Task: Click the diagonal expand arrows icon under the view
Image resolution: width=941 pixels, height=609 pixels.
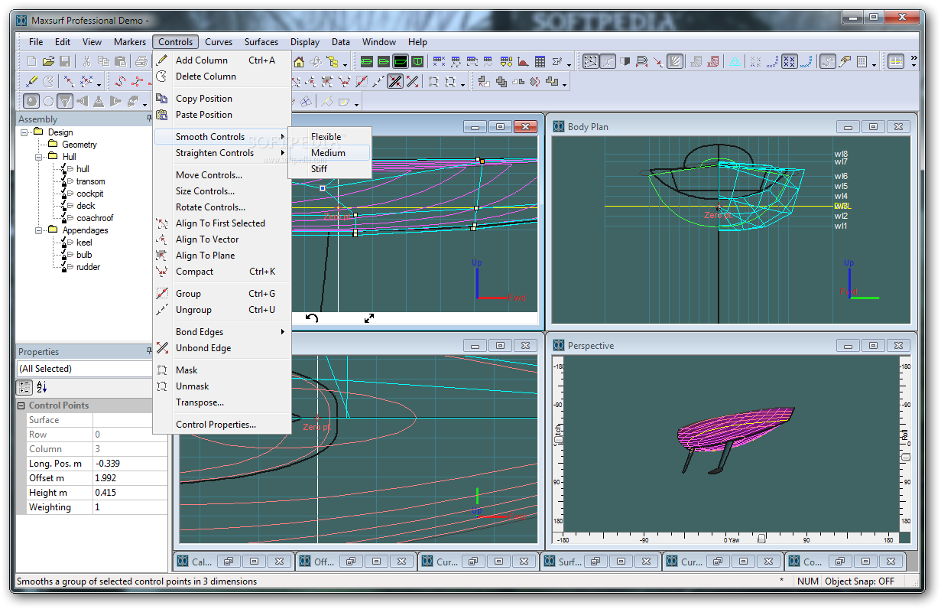Action: point(369,318)
